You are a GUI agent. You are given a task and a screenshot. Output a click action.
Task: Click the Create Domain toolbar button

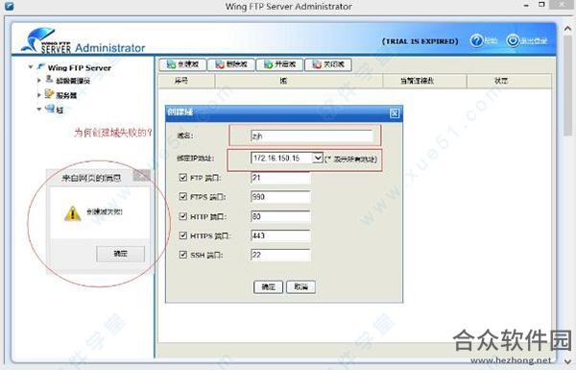(182, 64)
